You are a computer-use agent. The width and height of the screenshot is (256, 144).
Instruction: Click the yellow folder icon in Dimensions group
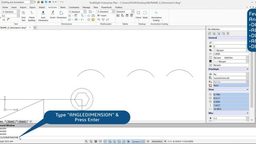93,20
